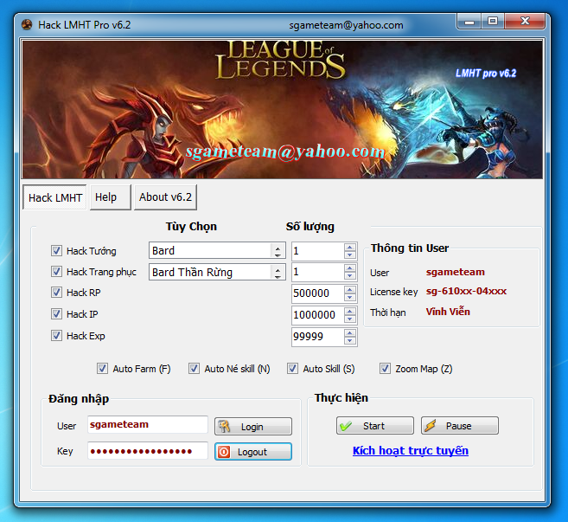Increase the Hack Trang phục quantity
Screen dimensions: 568x522
click(350, 268)
